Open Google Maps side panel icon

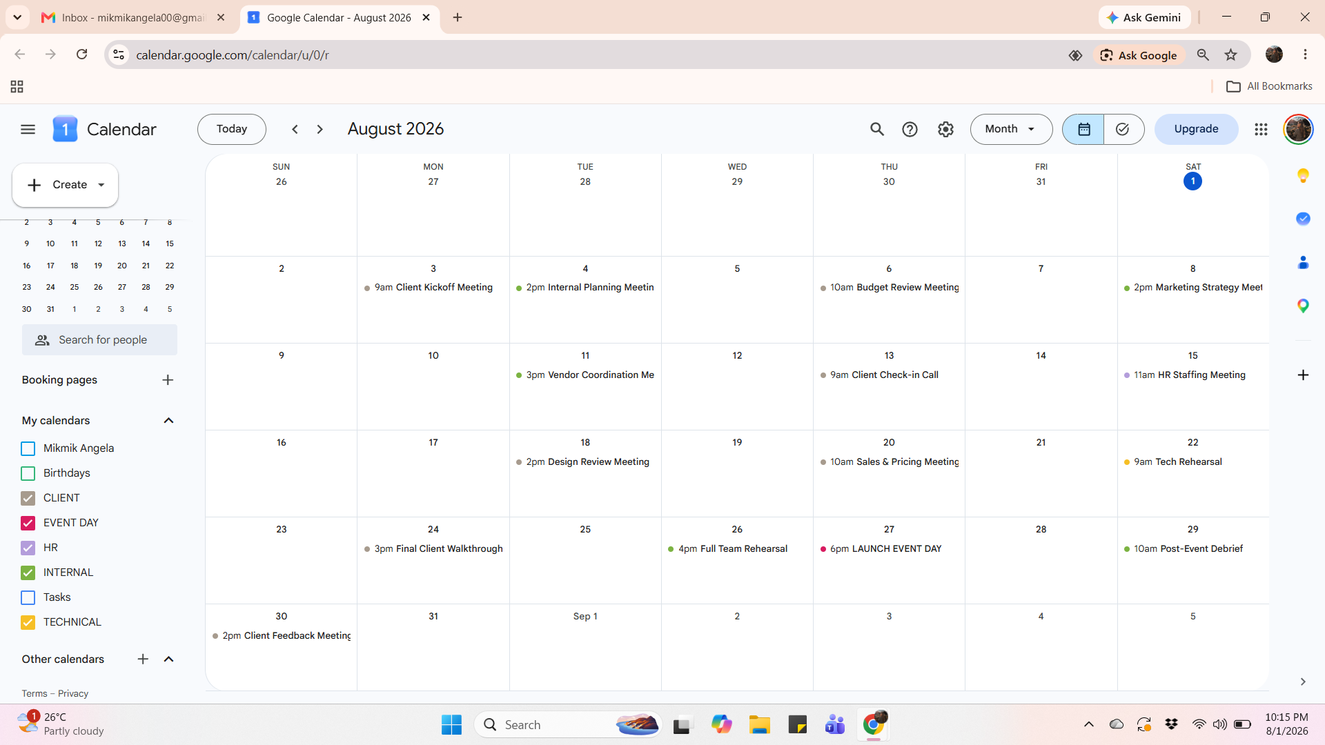pos(1303,306)
